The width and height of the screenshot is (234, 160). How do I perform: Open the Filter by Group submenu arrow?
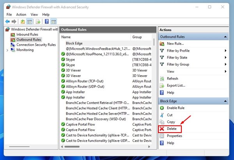[225, 65]
